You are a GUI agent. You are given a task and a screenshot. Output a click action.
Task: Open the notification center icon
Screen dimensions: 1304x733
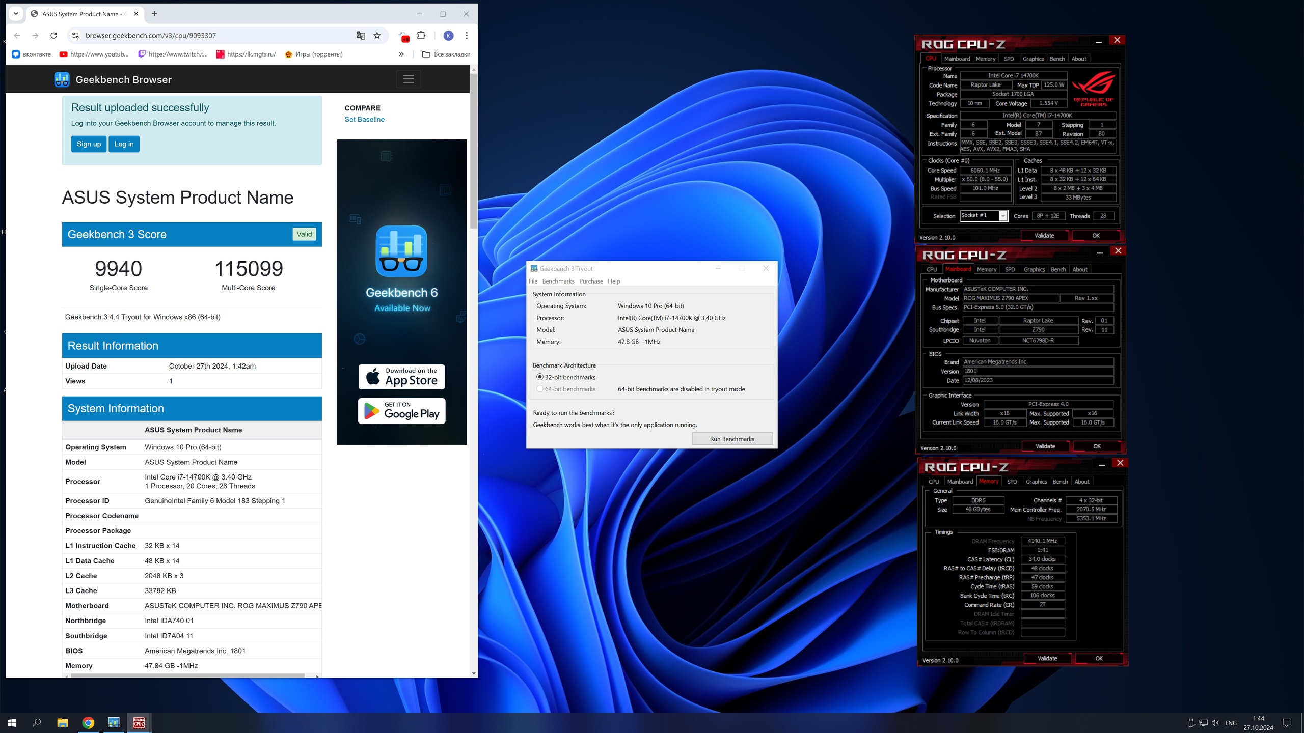tap(1287, 723)
